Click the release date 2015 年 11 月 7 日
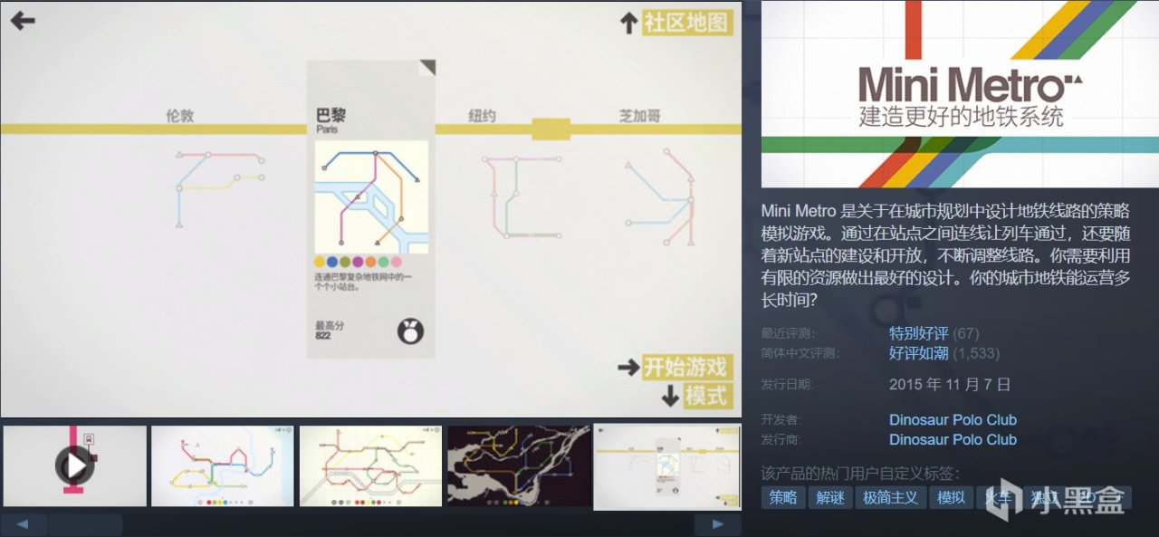This screenshot has width=1159, height=537. point(950,384)
